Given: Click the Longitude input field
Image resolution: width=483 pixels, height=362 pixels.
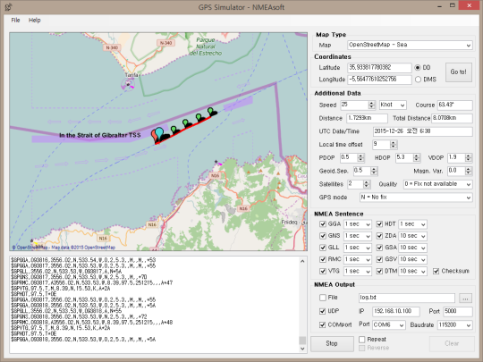Looking at the screenshot, I should click(379, 80).
